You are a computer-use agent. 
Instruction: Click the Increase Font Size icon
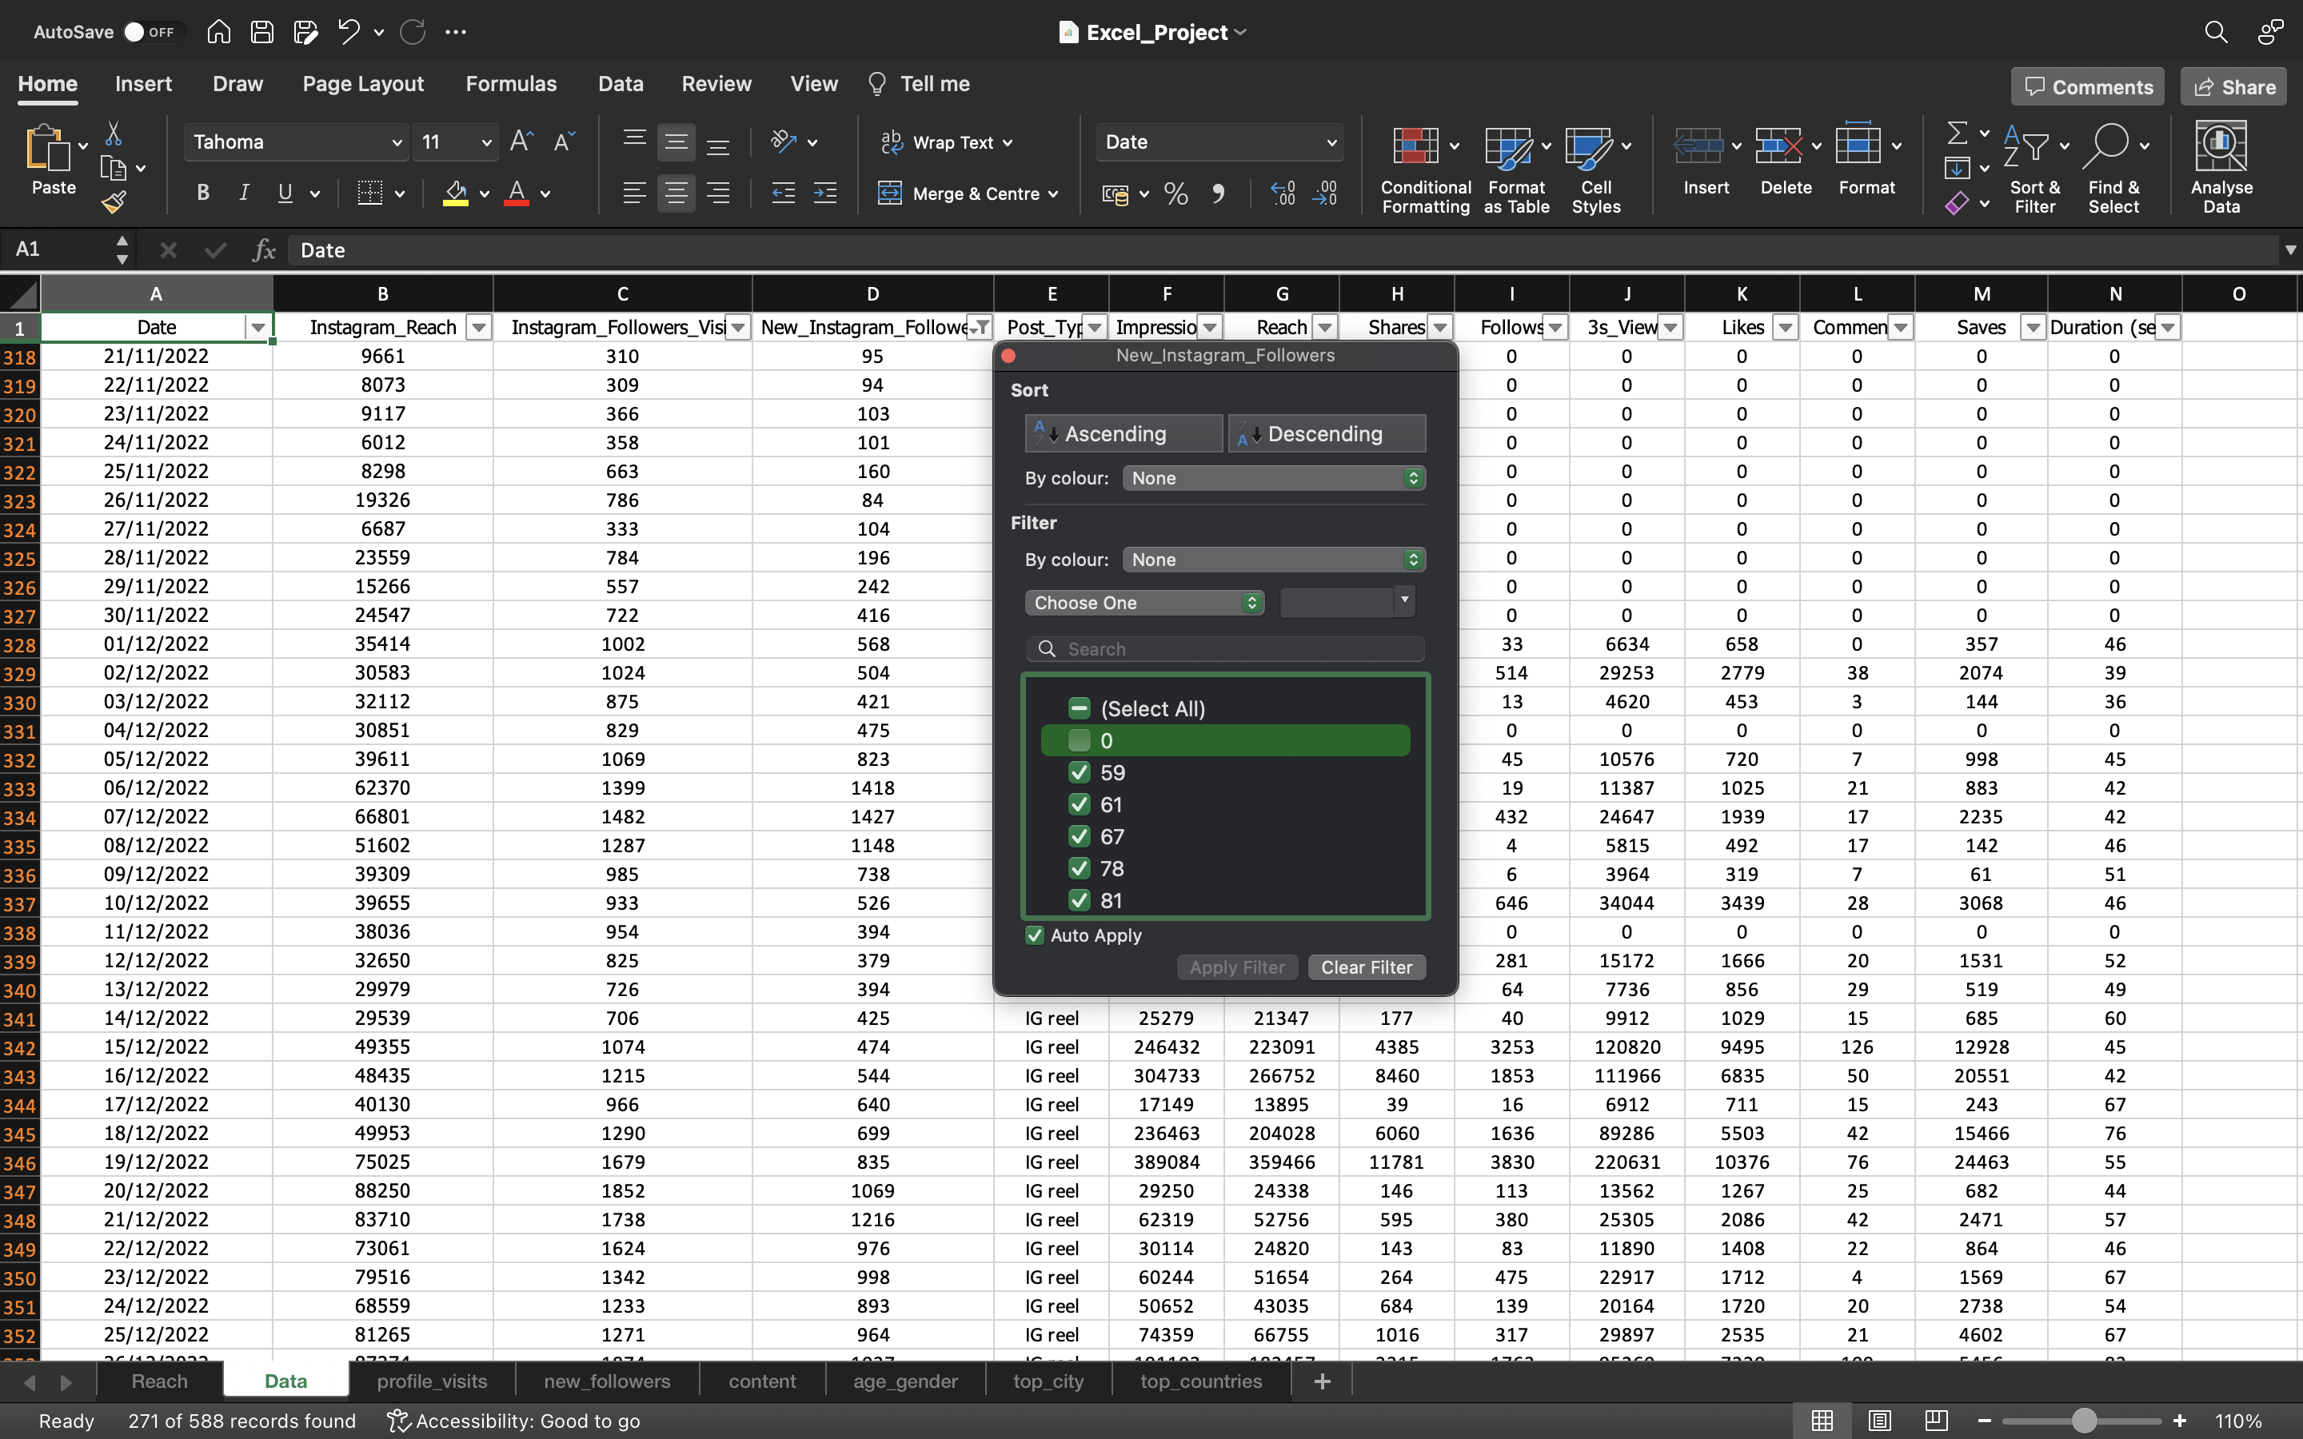point(521,142)
